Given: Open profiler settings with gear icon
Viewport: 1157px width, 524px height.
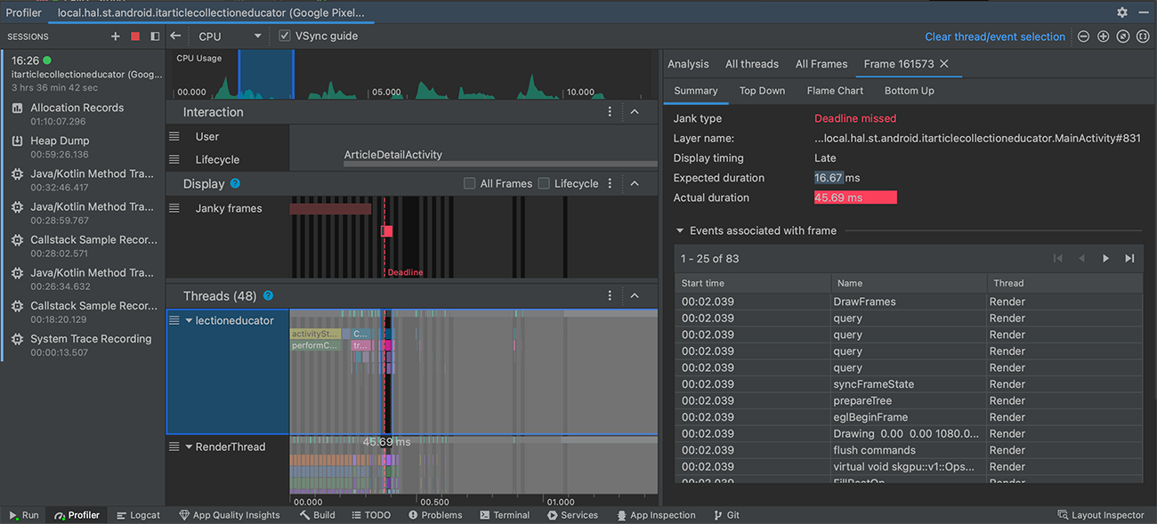Looking at the screenshot, I should coord(1121,12).
